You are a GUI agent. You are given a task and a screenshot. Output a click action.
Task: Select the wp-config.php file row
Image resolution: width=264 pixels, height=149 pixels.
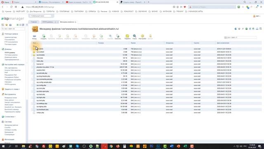[146, 85]
